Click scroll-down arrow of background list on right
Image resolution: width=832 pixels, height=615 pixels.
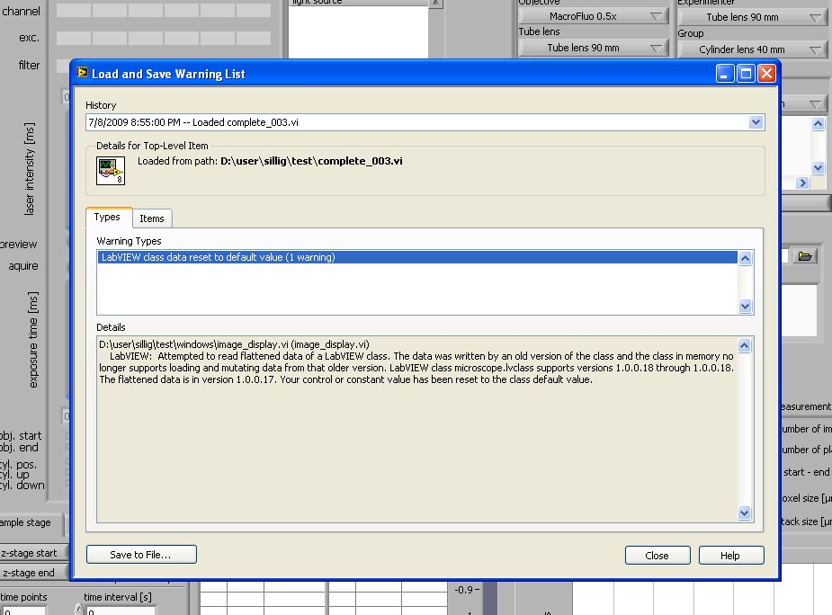tap(818, 167)
